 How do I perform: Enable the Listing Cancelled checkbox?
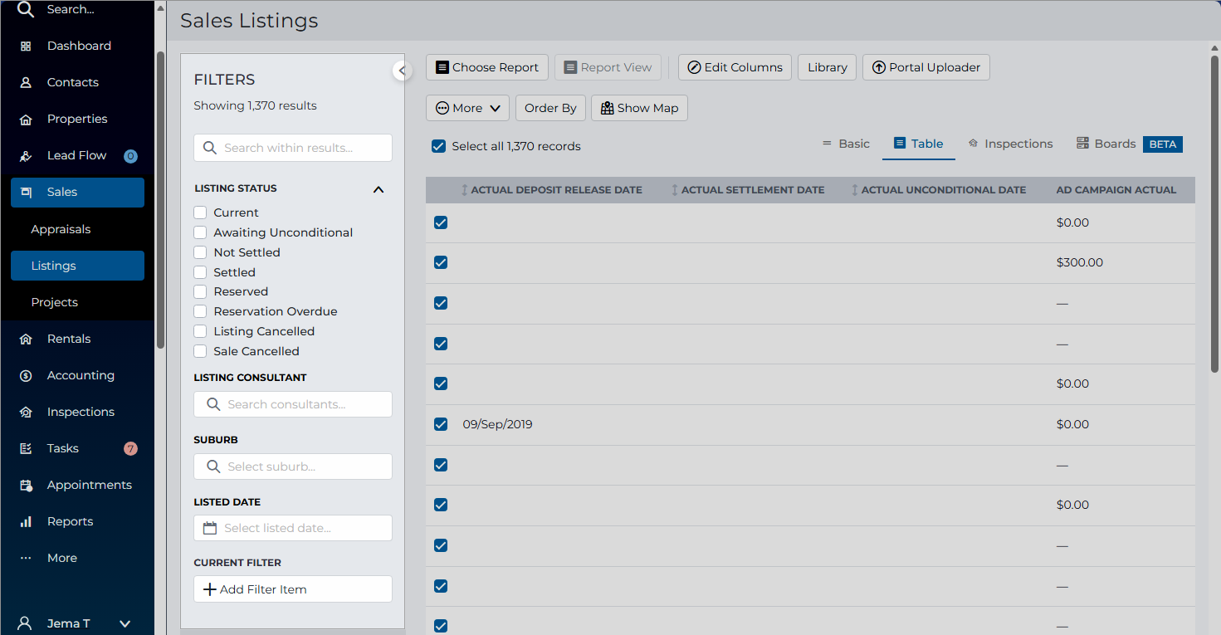click(200, 332)
